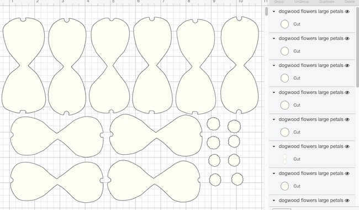Collapse the fifth dogwood flowers layer group
This screenshot has height=210, width=359.
pos(274,119)
